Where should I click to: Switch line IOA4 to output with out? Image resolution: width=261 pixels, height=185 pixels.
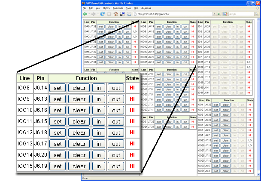[x=127, y=47]
